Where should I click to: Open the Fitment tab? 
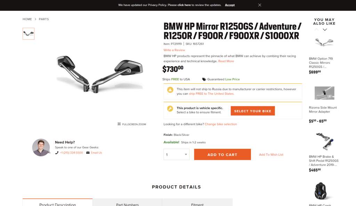197,204
